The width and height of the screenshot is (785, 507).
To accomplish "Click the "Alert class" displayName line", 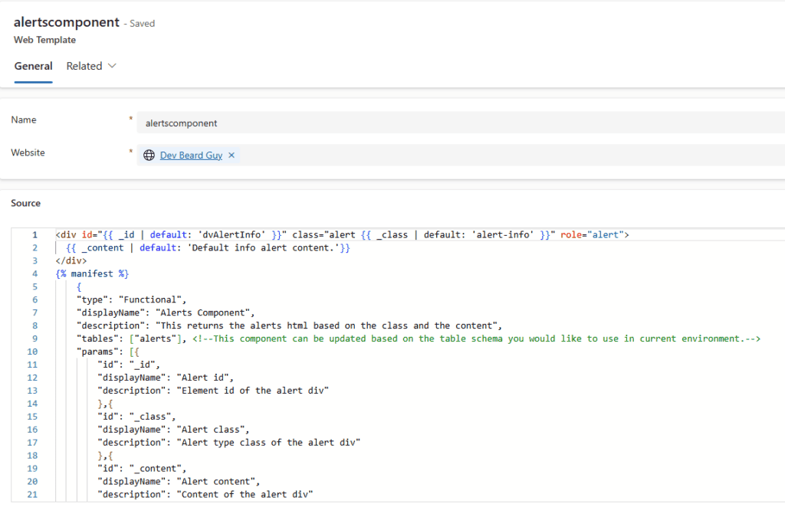I will coord(173,430).
